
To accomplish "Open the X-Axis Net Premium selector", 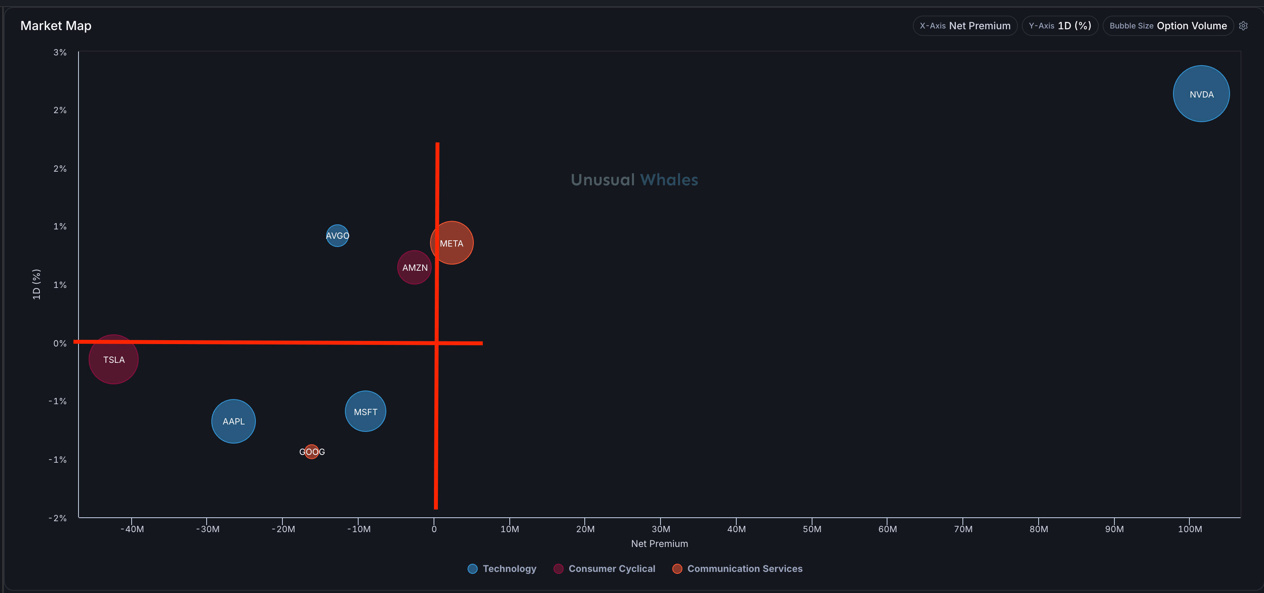I will coord(964,25).
